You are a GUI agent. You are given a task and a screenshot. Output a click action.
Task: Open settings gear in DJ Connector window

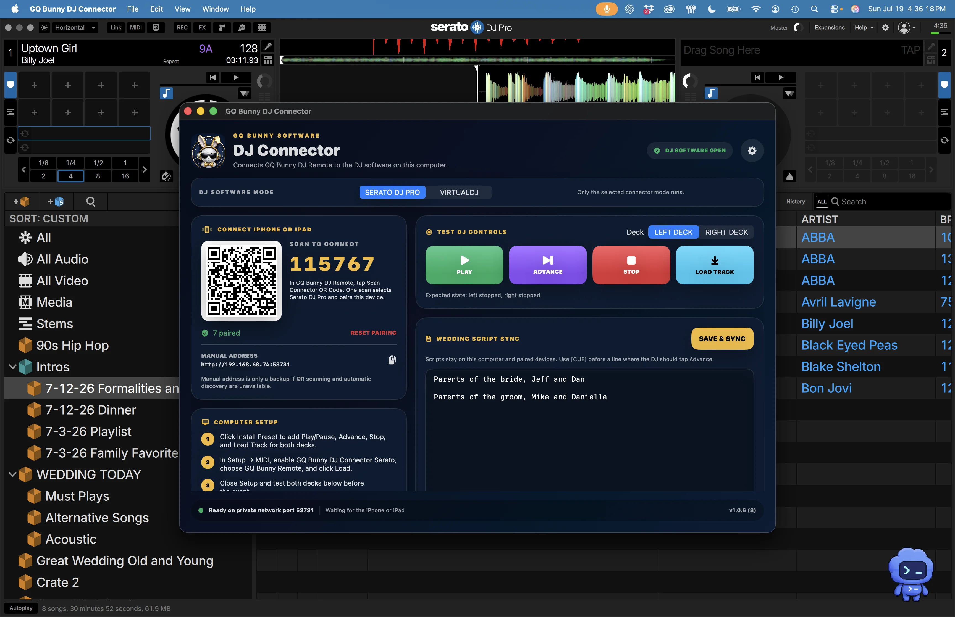(x=752, y=151)
